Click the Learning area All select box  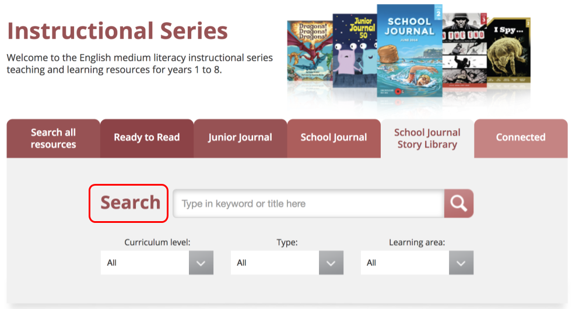pyautogui.click(x=417, y=262)
